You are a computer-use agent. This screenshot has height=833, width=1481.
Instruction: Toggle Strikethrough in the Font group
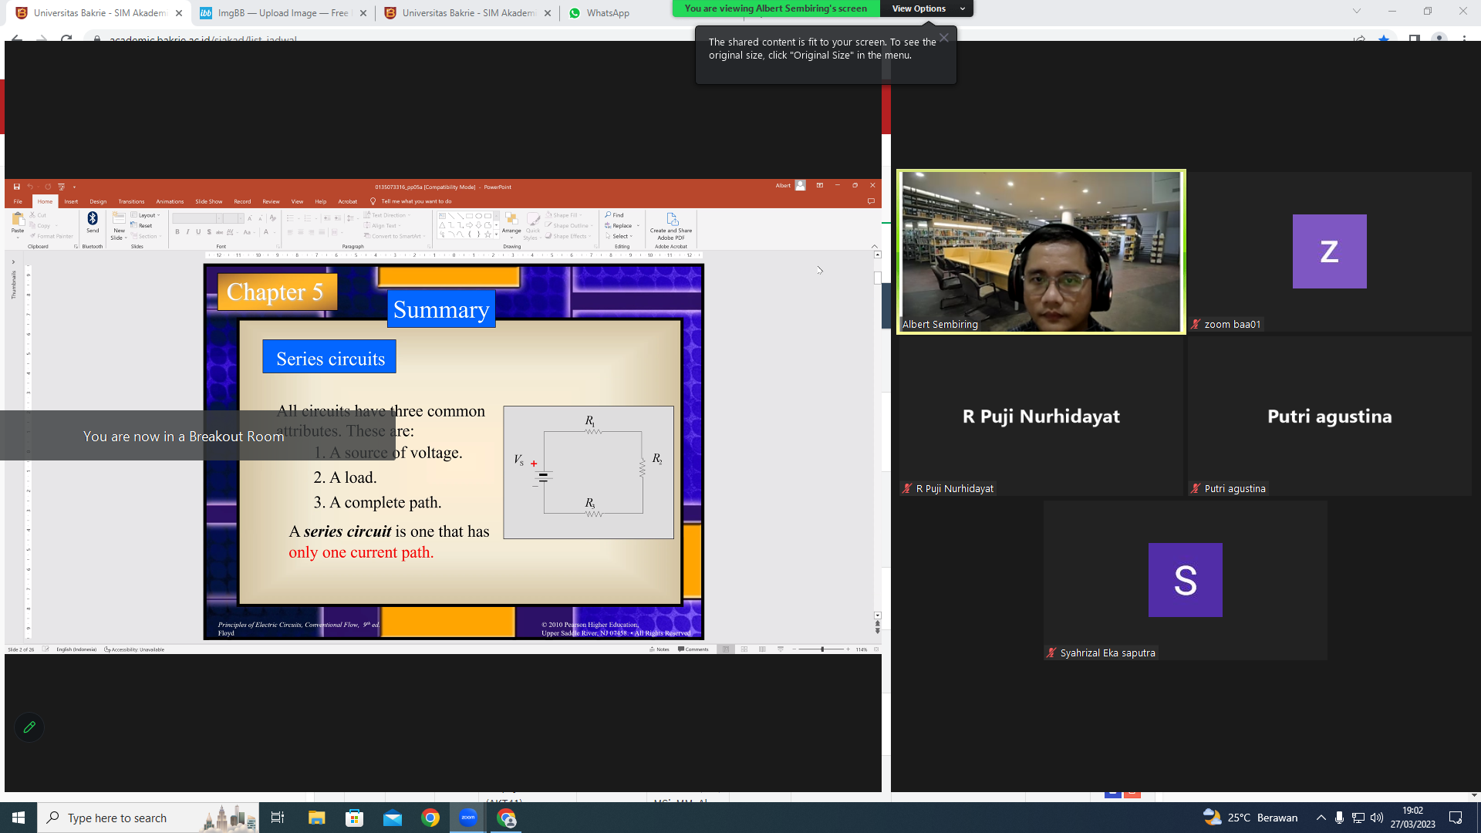[219, 232]
